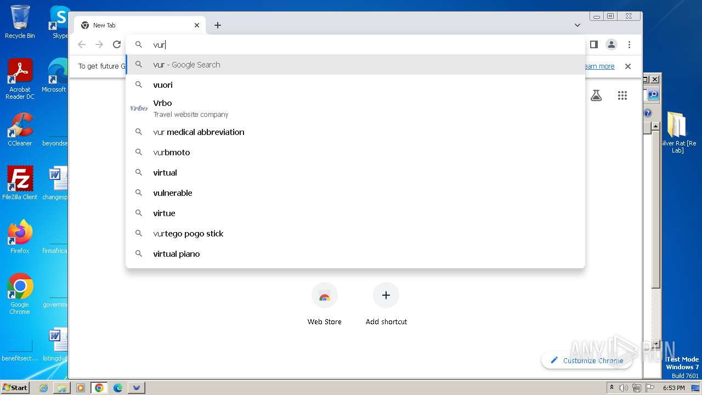This screenshot has height=395, width=702.
Task: Show hidden tray icons arrow
Action: [612, 388]
